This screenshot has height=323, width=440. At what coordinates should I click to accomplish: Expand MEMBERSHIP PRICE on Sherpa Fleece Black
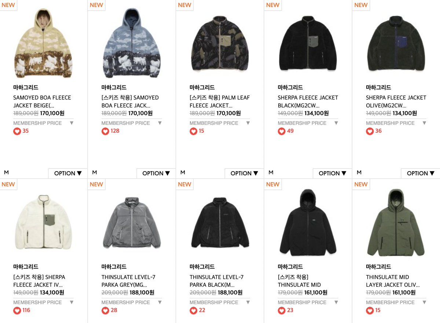pyautogui.click(x=308, y=123)
